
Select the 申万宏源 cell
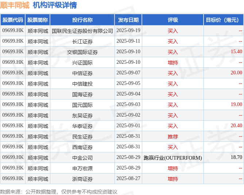[82, 168]
